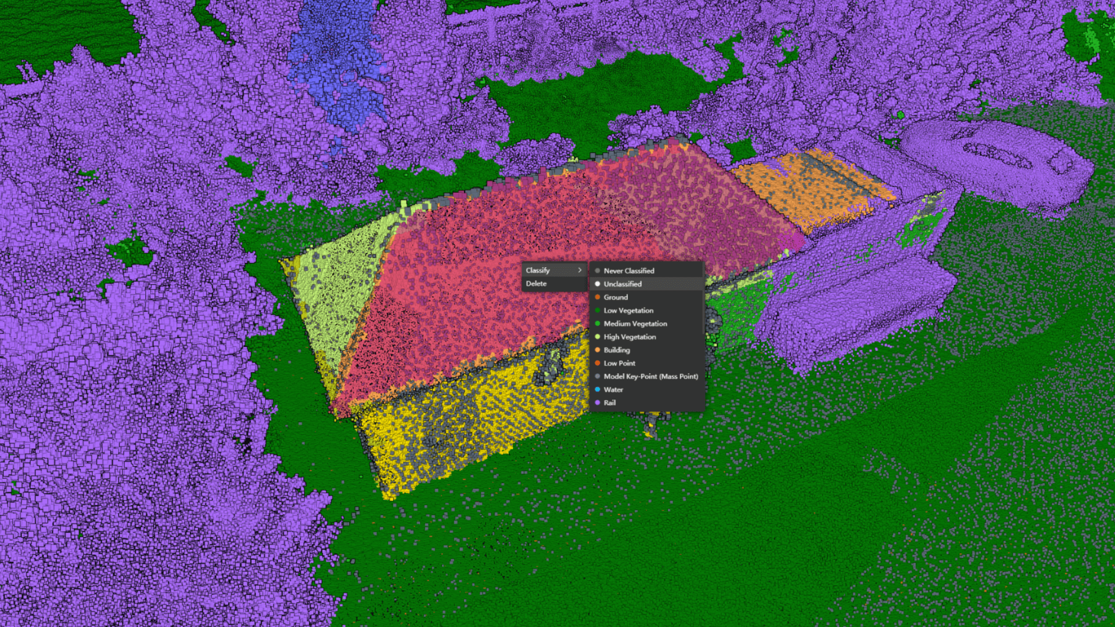Viewport: 1115px width, 627px height.
Task: Choose Delete from the context menu
Action: [537, 284]
